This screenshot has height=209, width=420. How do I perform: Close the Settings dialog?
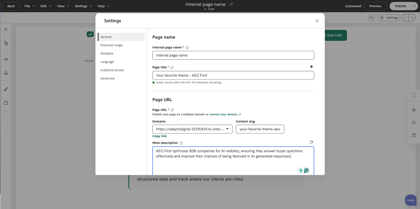pos(317,21)
